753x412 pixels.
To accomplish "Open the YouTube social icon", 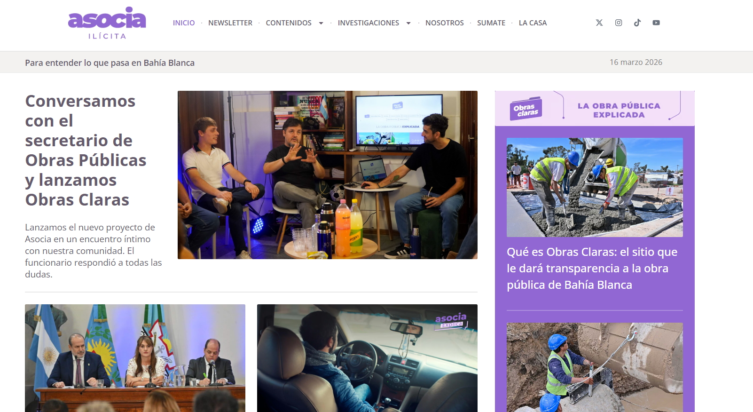I will coord(656,23).
